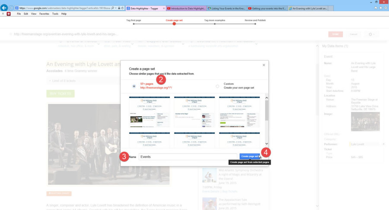Click the tagger page URL text field
Viewport: 389px width, 210px height.
click(66, 34)
